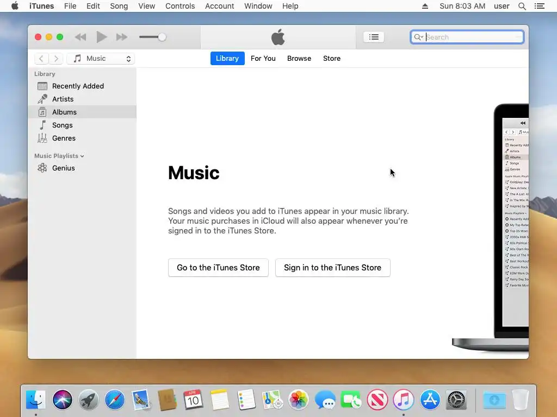This screenshot has width=557, height=417.
Task: Launch Siri from the Dock
Action: [62, 400]
